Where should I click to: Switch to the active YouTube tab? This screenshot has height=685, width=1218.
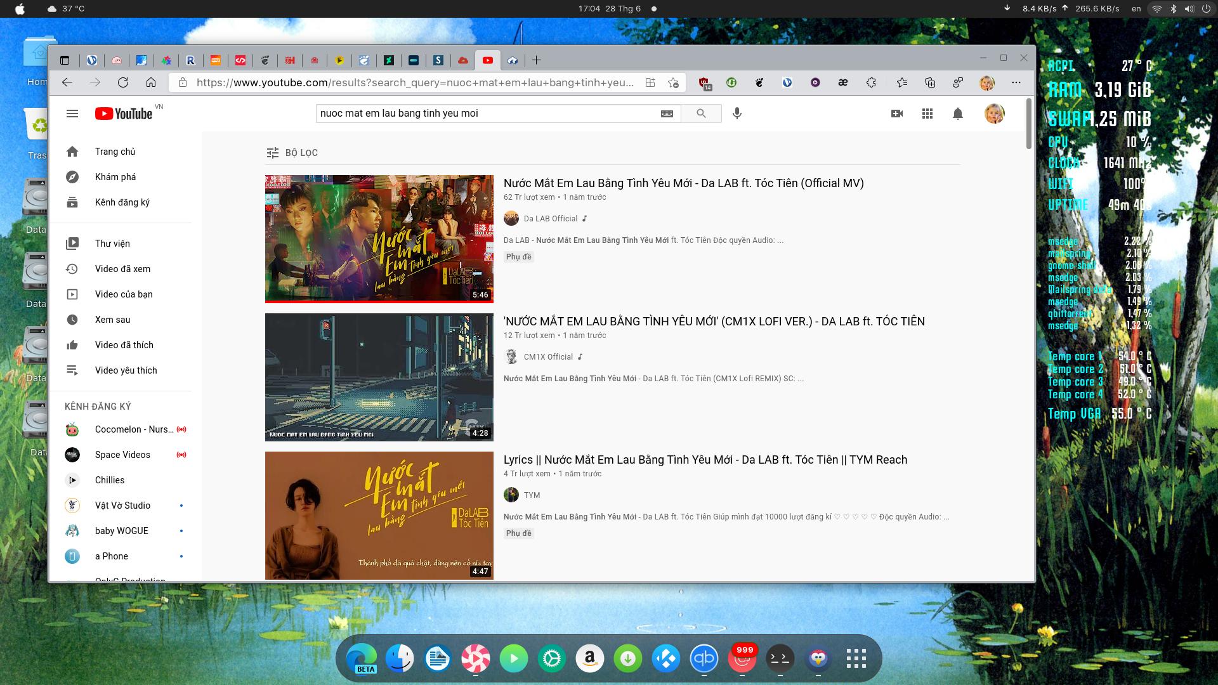(488, 60)
